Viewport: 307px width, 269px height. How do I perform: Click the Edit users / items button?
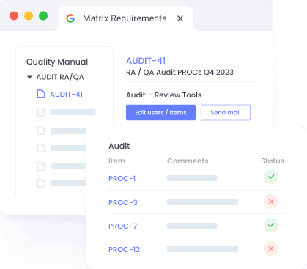[x=160, y=112]
